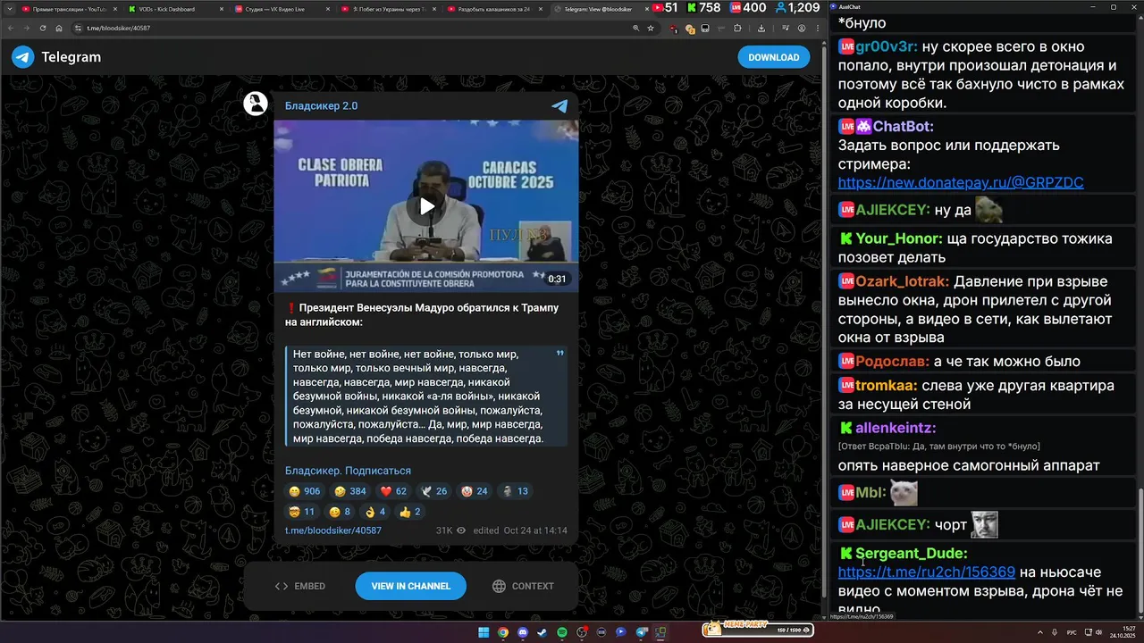This screenshot has width=1144, height=643.
Task: Click the 'edited Oct 24 at 14:14' timestamp
Action: (x=520, y=530)
